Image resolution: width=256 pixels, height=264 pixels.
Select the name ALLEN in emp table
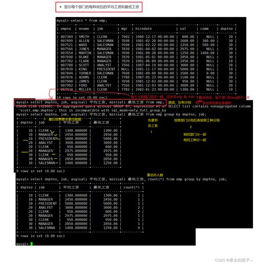point(84,41)
